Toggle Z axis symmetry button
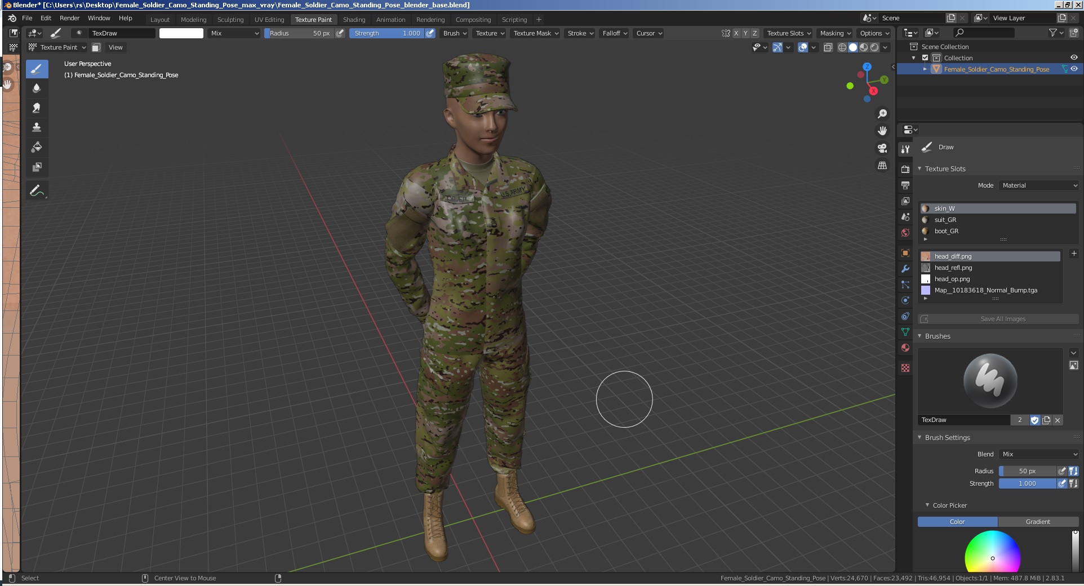 pyautogui.click(x=755, y=33)
